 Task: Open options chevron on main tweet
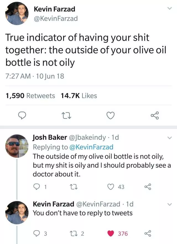tap(170, 9)
